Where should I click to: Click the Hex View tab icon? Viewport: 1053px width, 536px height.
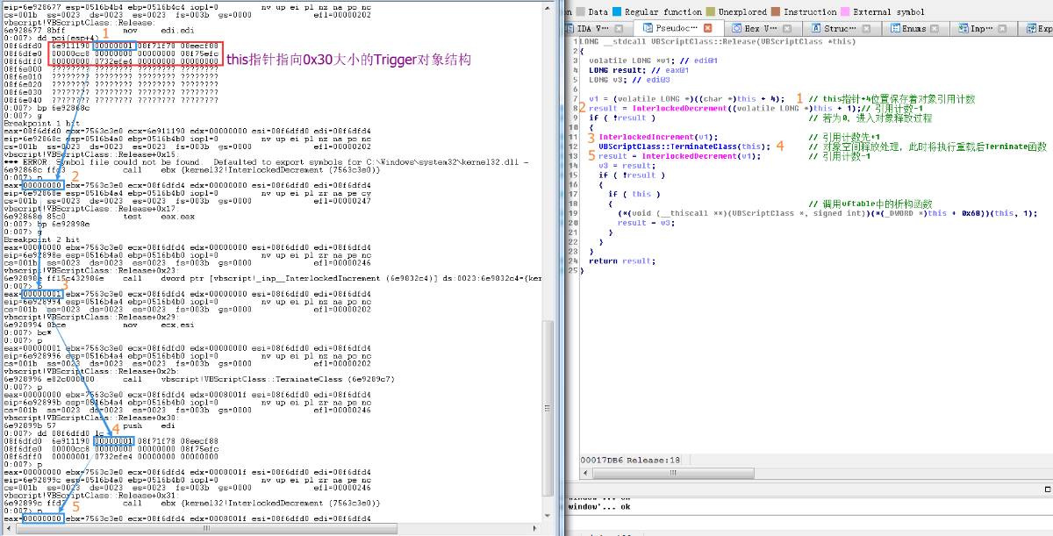pyautogui.click(x=737, y=28)
